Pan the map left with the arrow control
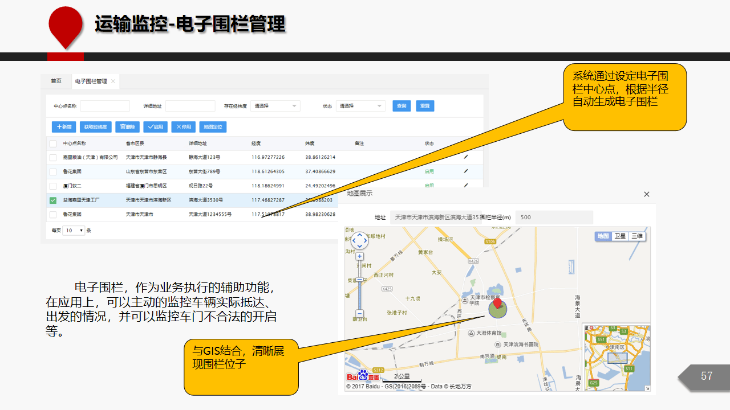The height and width of the screenshot is (410, 730). click(353, 241)
